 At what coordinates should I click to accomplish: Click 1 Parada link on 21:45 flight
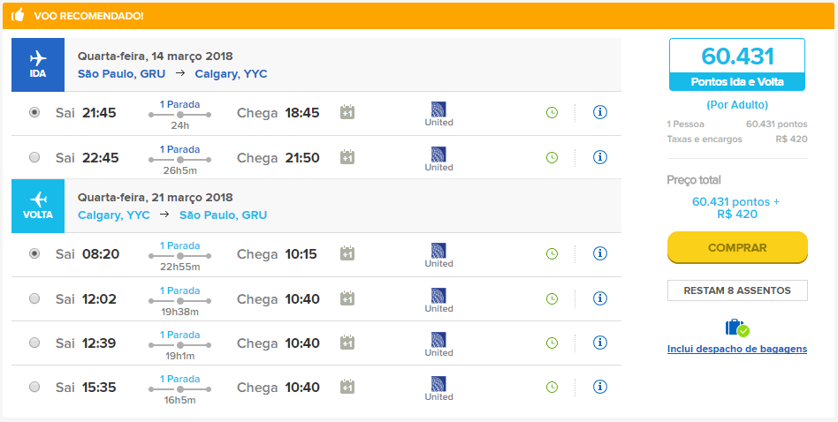[x=179, y=104]
